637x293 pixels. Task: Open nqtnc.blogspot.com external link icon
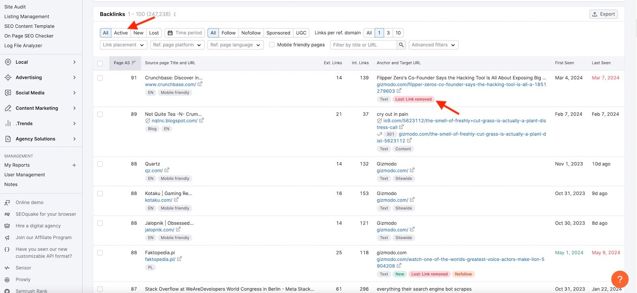click(201, 120)
